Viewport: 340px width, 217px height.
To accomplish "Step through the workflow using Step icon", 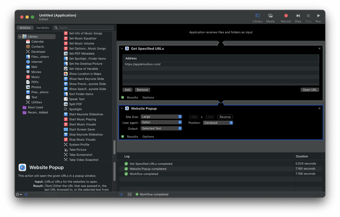I will 298,16.
